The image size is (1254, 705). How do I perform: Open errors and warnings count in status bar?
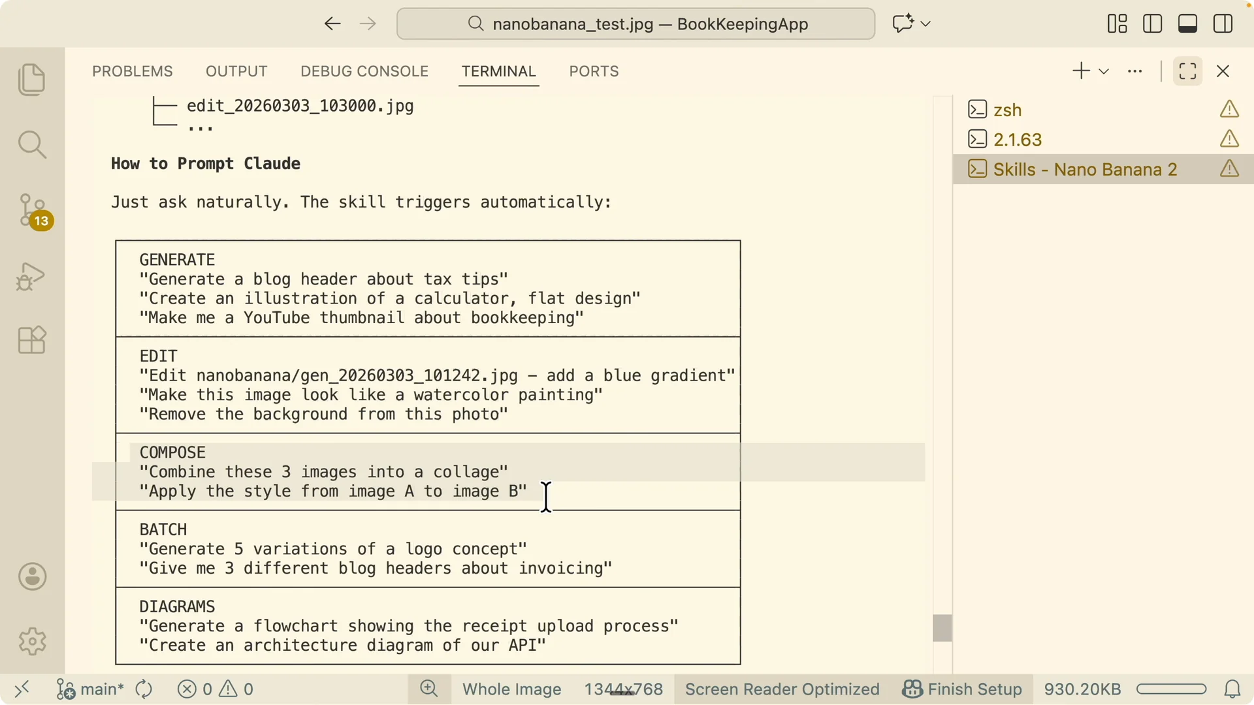coord(216,689)
